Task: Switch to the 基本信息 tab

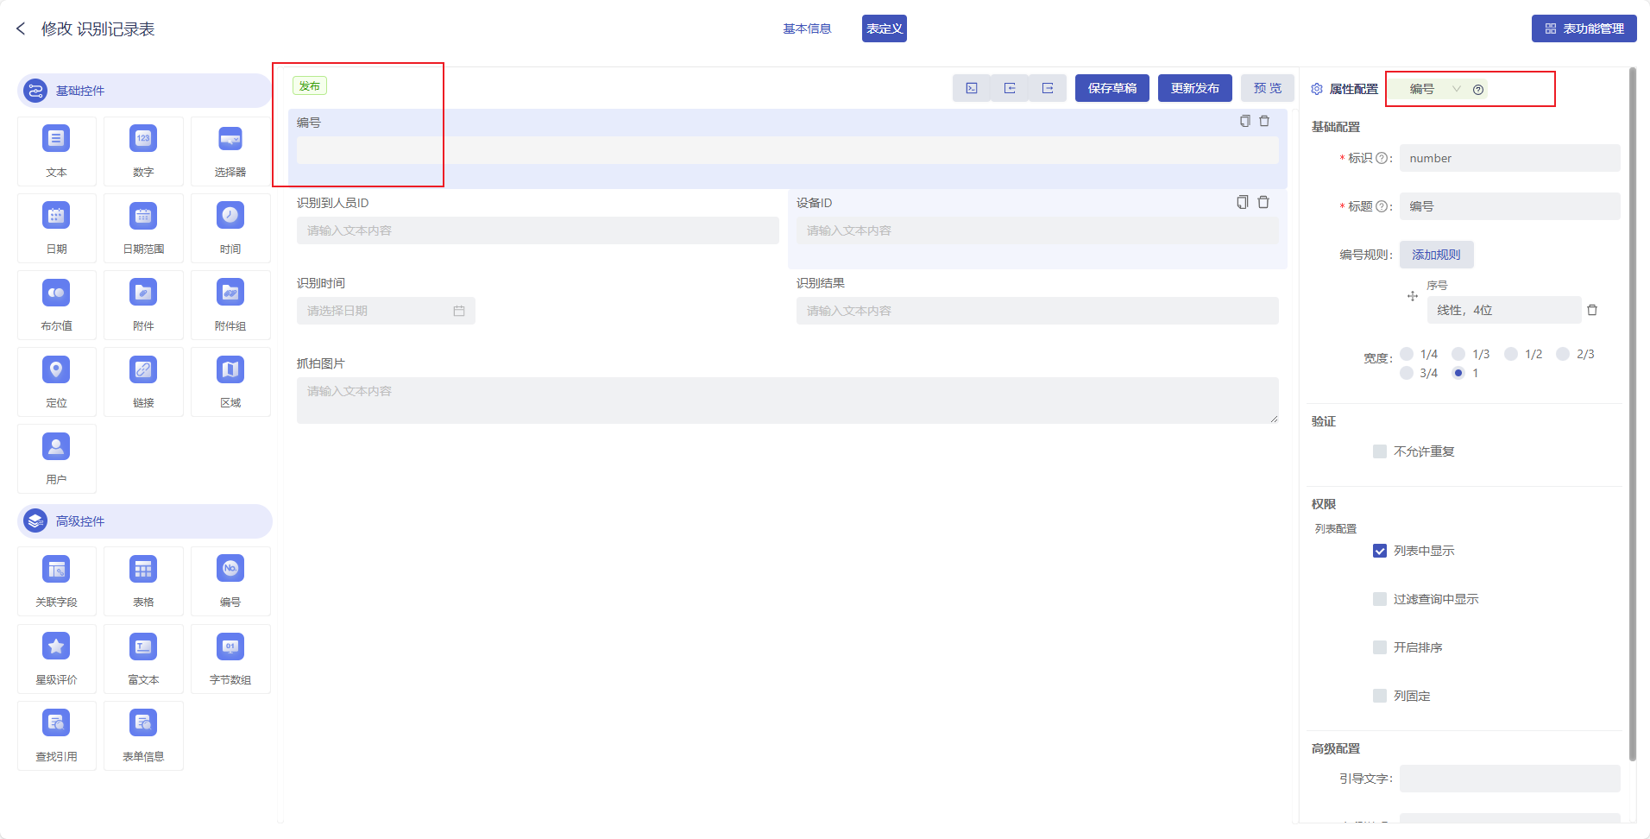Action: (807, 28)
